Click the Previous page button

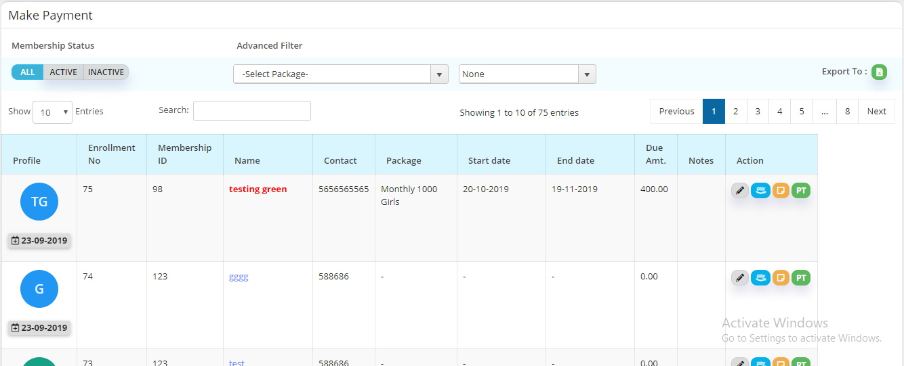[x=676, y=112]
